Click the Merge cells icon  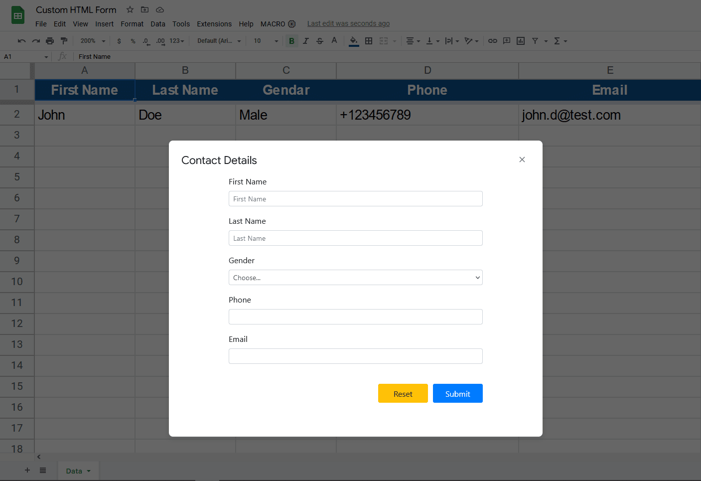click(x=384, y=41)
